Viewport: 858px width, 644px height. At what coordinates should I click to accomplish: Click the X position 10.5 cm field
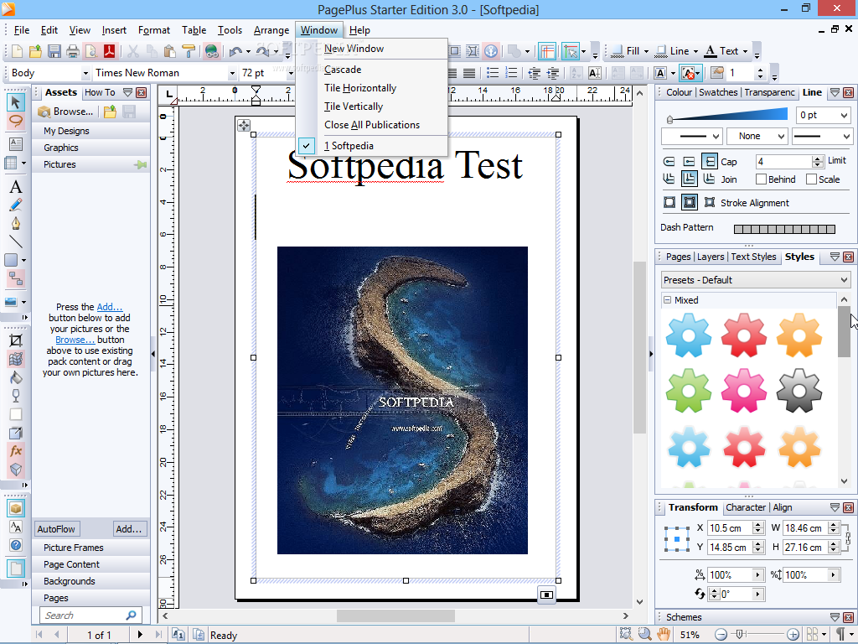730,528
